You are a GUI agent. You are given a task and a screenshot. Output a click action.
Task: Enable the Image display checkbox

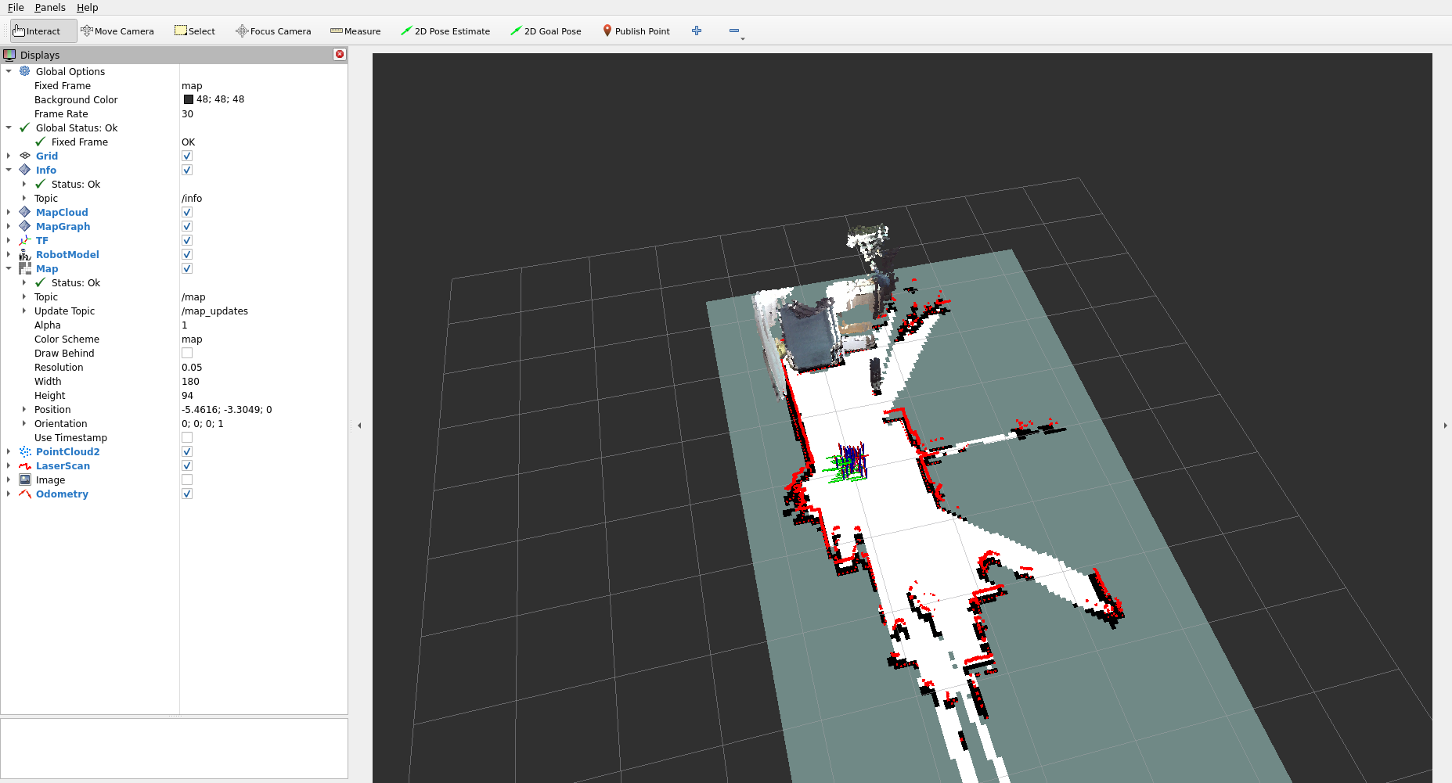[x=187, y=479]
